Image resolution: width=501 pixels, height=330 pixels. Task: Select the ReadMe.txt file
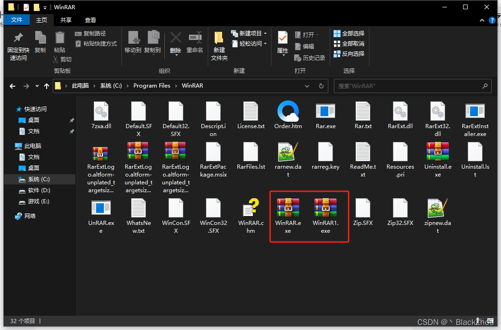pyautogui.click(x=363, y=160)
